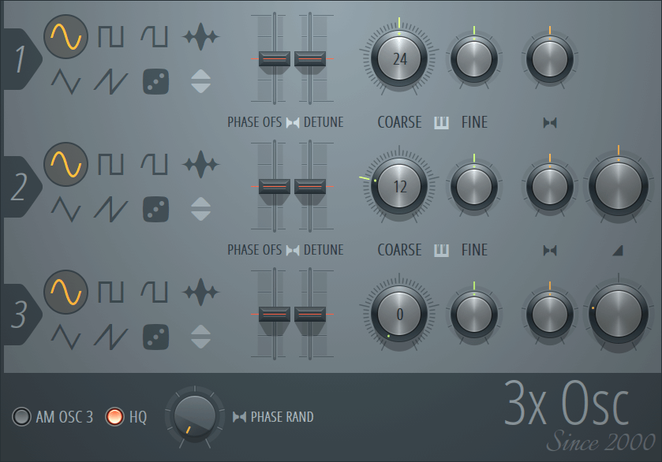The height and width of the screenshot is (462, 662).
Task: Select custom sample waveform for oscillator 2
Action: pyautogui.click(x=200, y=164)
